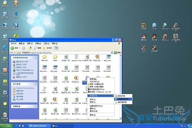Open My Network Places (网上邻居) in Other Places
The image size is (192, 128).
pos(18,99)
